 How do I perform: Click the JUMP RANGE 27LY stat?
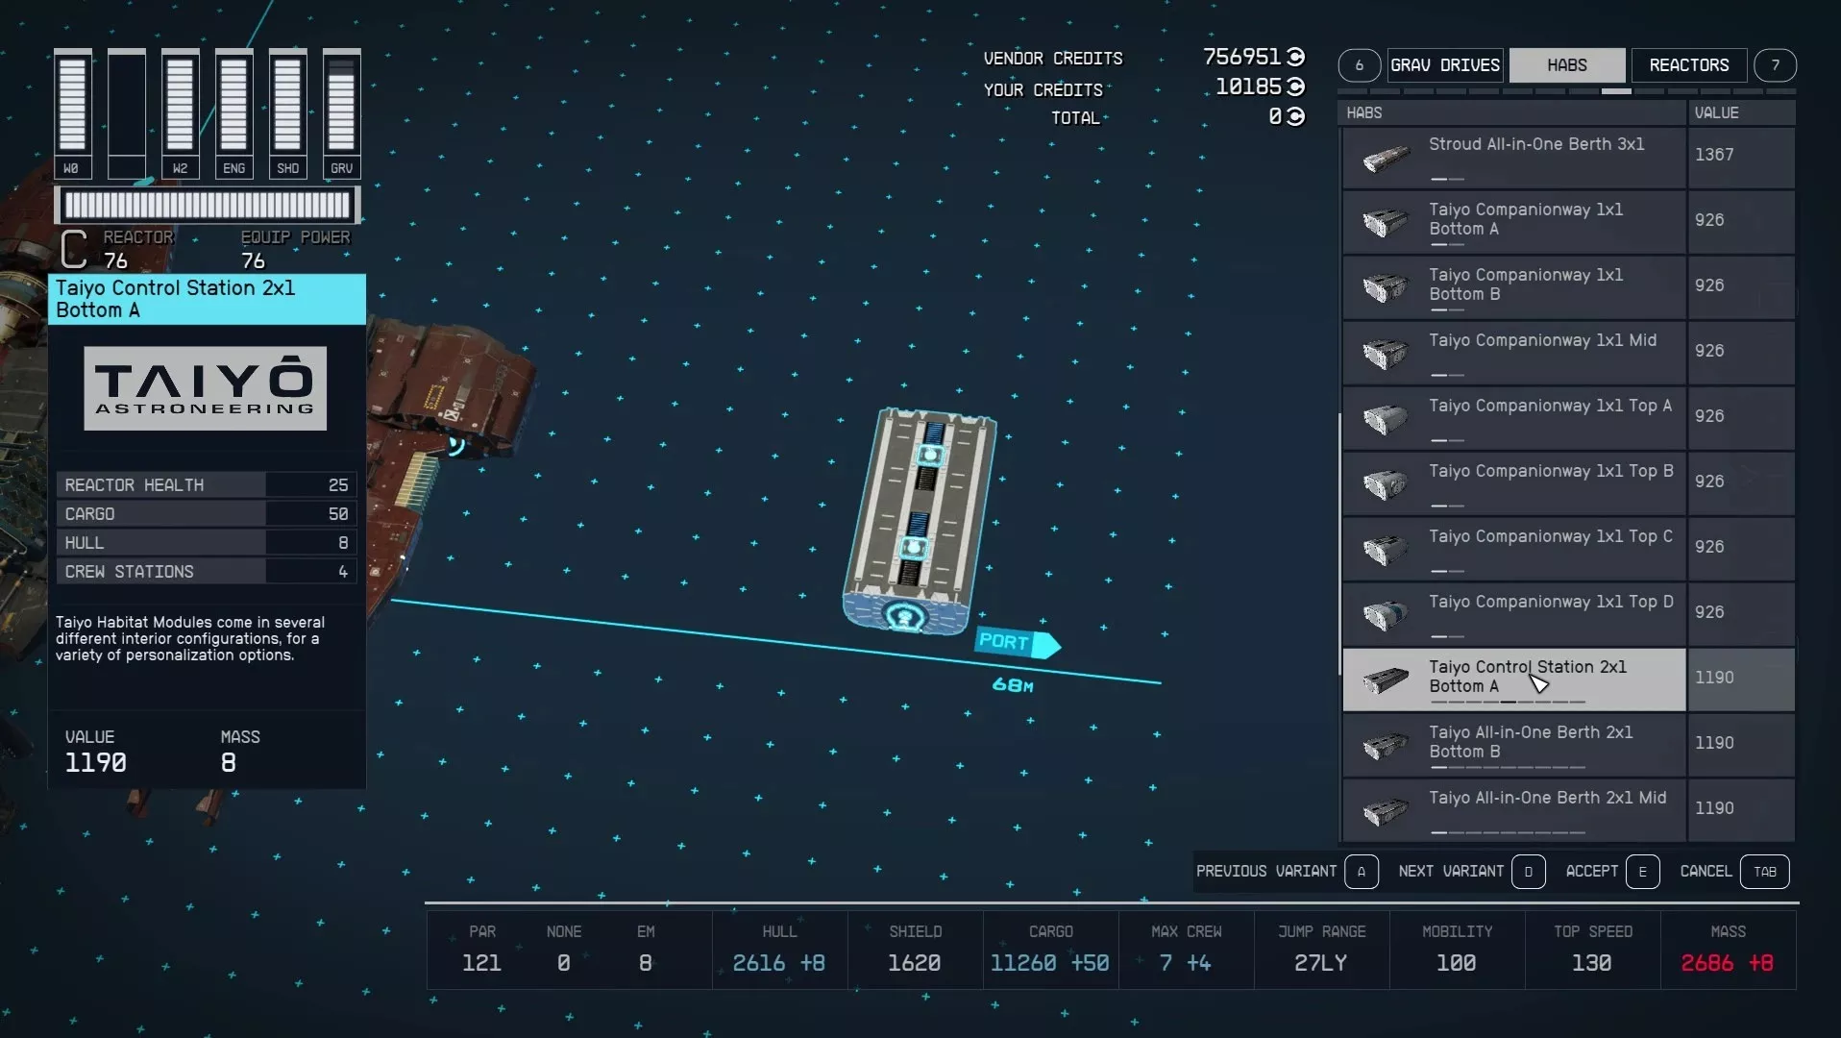1321,949
